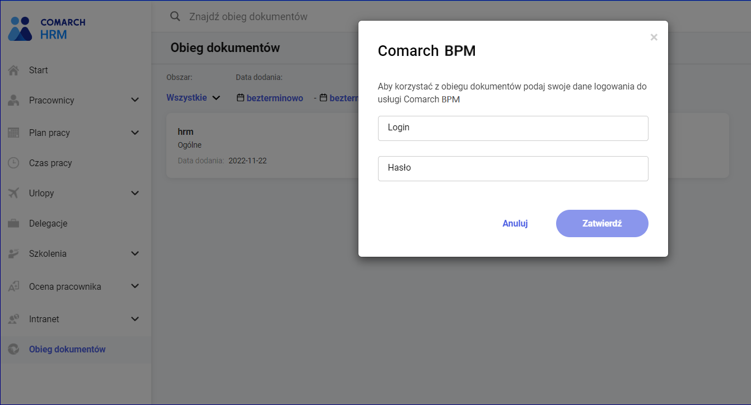Click the search magnifier icon

click(175, 17)
